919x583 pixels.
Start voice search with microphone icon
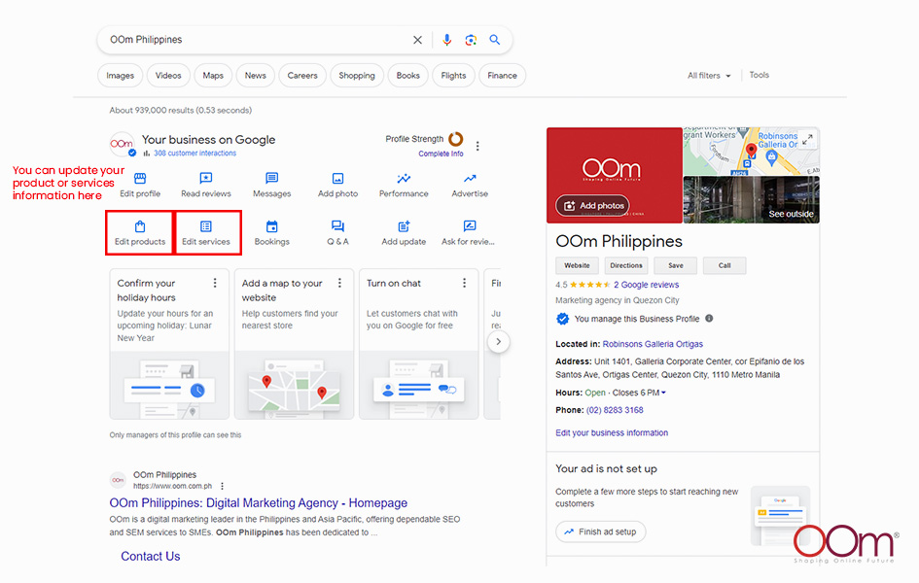coord(447,40)
